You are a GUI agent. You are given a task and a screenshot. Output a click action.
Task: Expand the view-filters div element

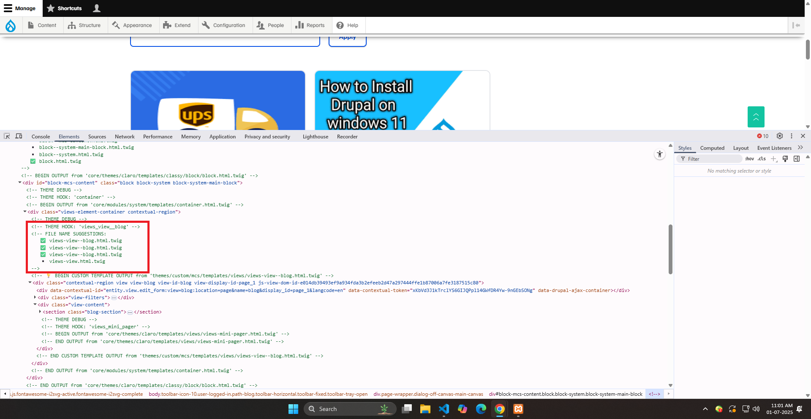click(x=35, y=297)
